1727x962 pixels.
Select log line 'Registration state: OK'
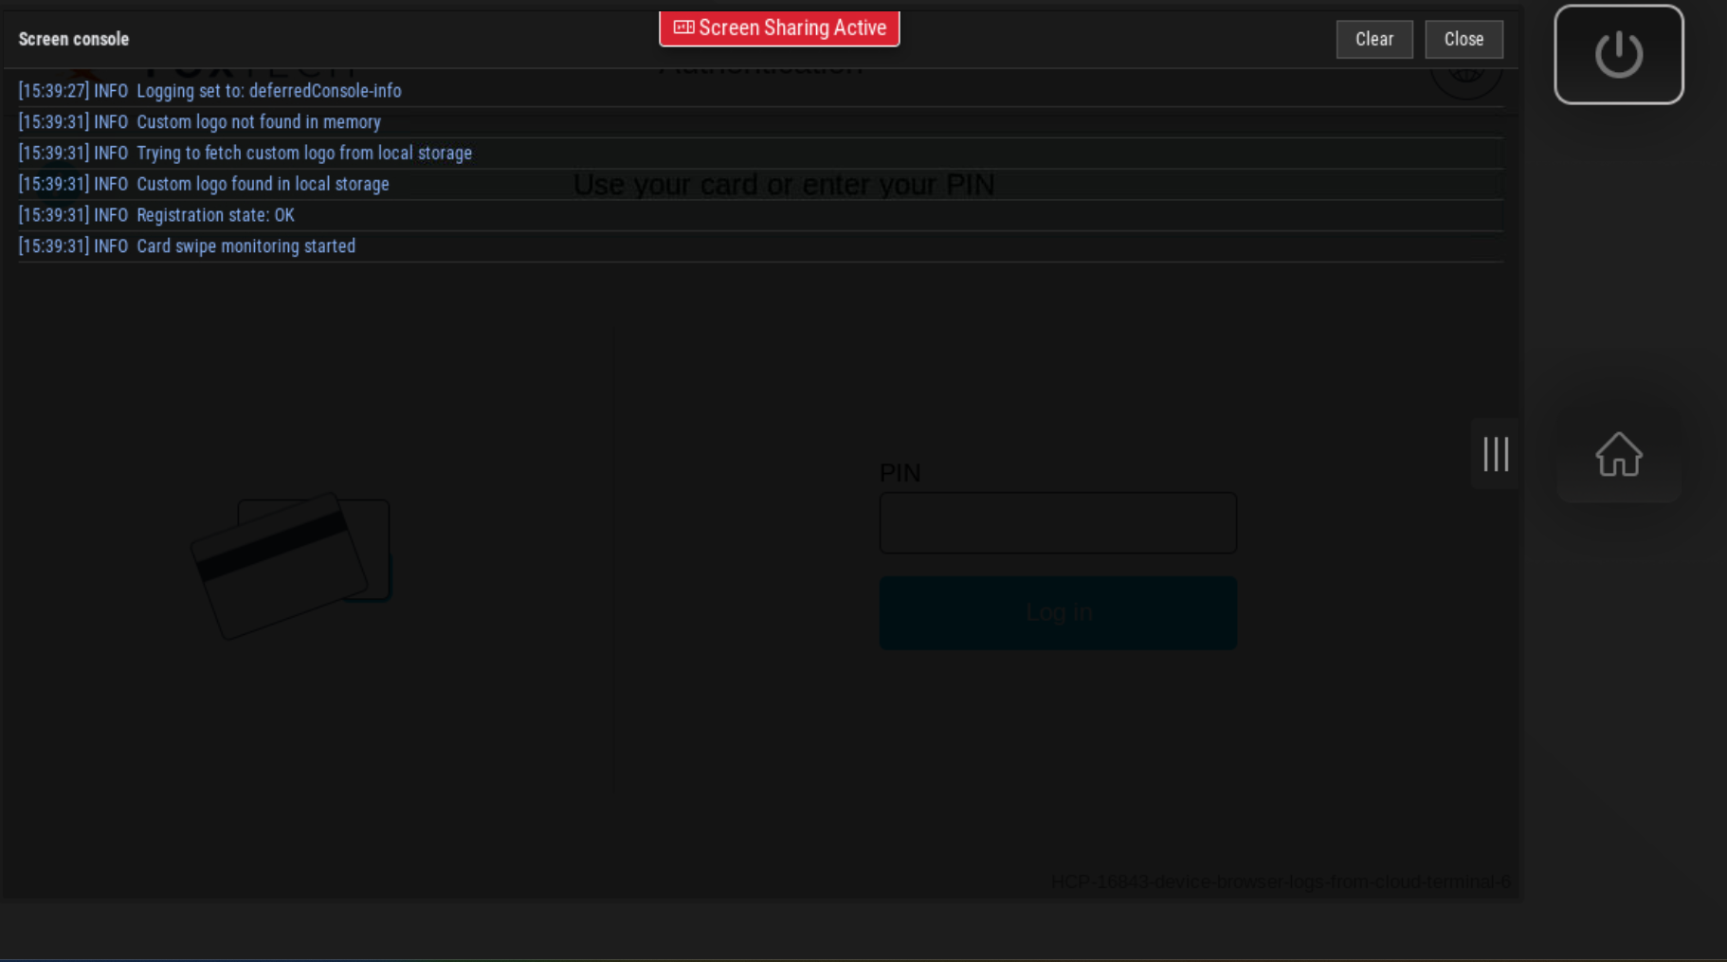(760, 215)
